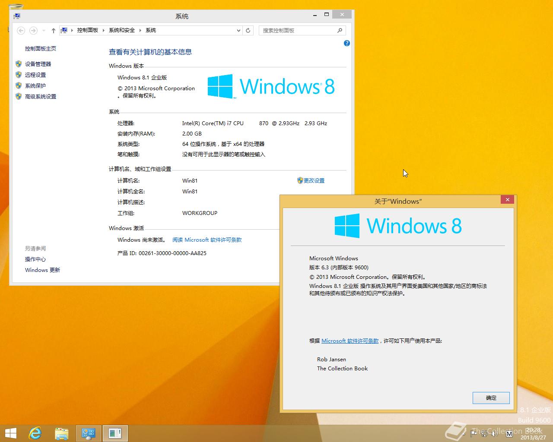This screenshot has height=442, width=553.
Task: Open Windows 更新 link
Action: coord(42,270)
